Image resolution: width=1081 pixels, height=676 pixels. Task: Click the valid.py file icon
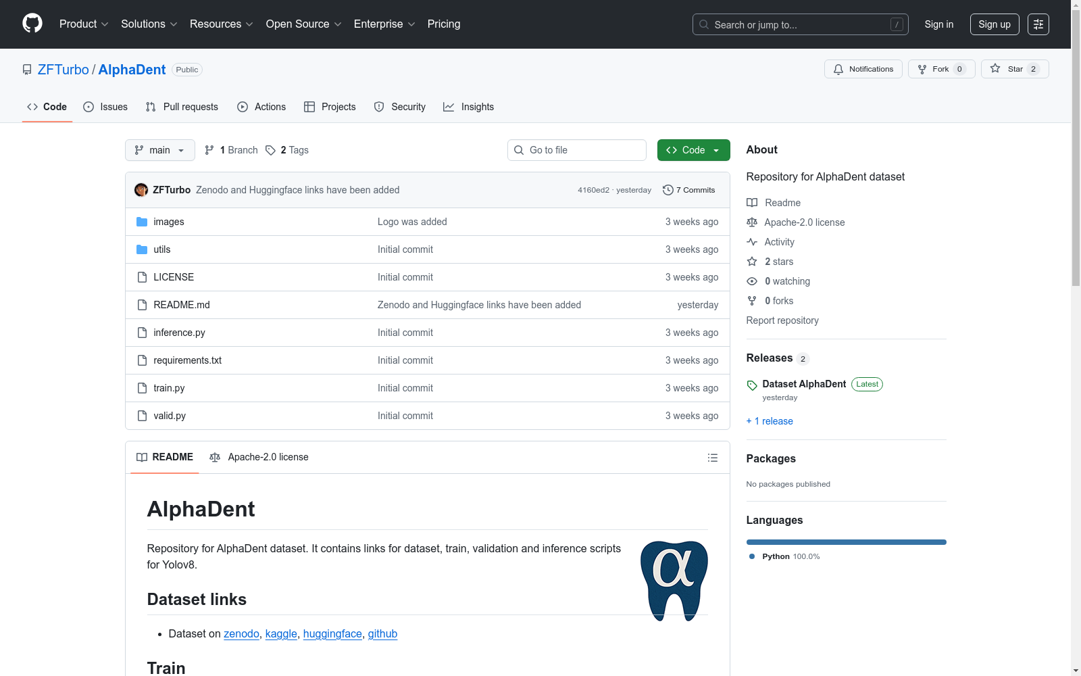[142, 416]
